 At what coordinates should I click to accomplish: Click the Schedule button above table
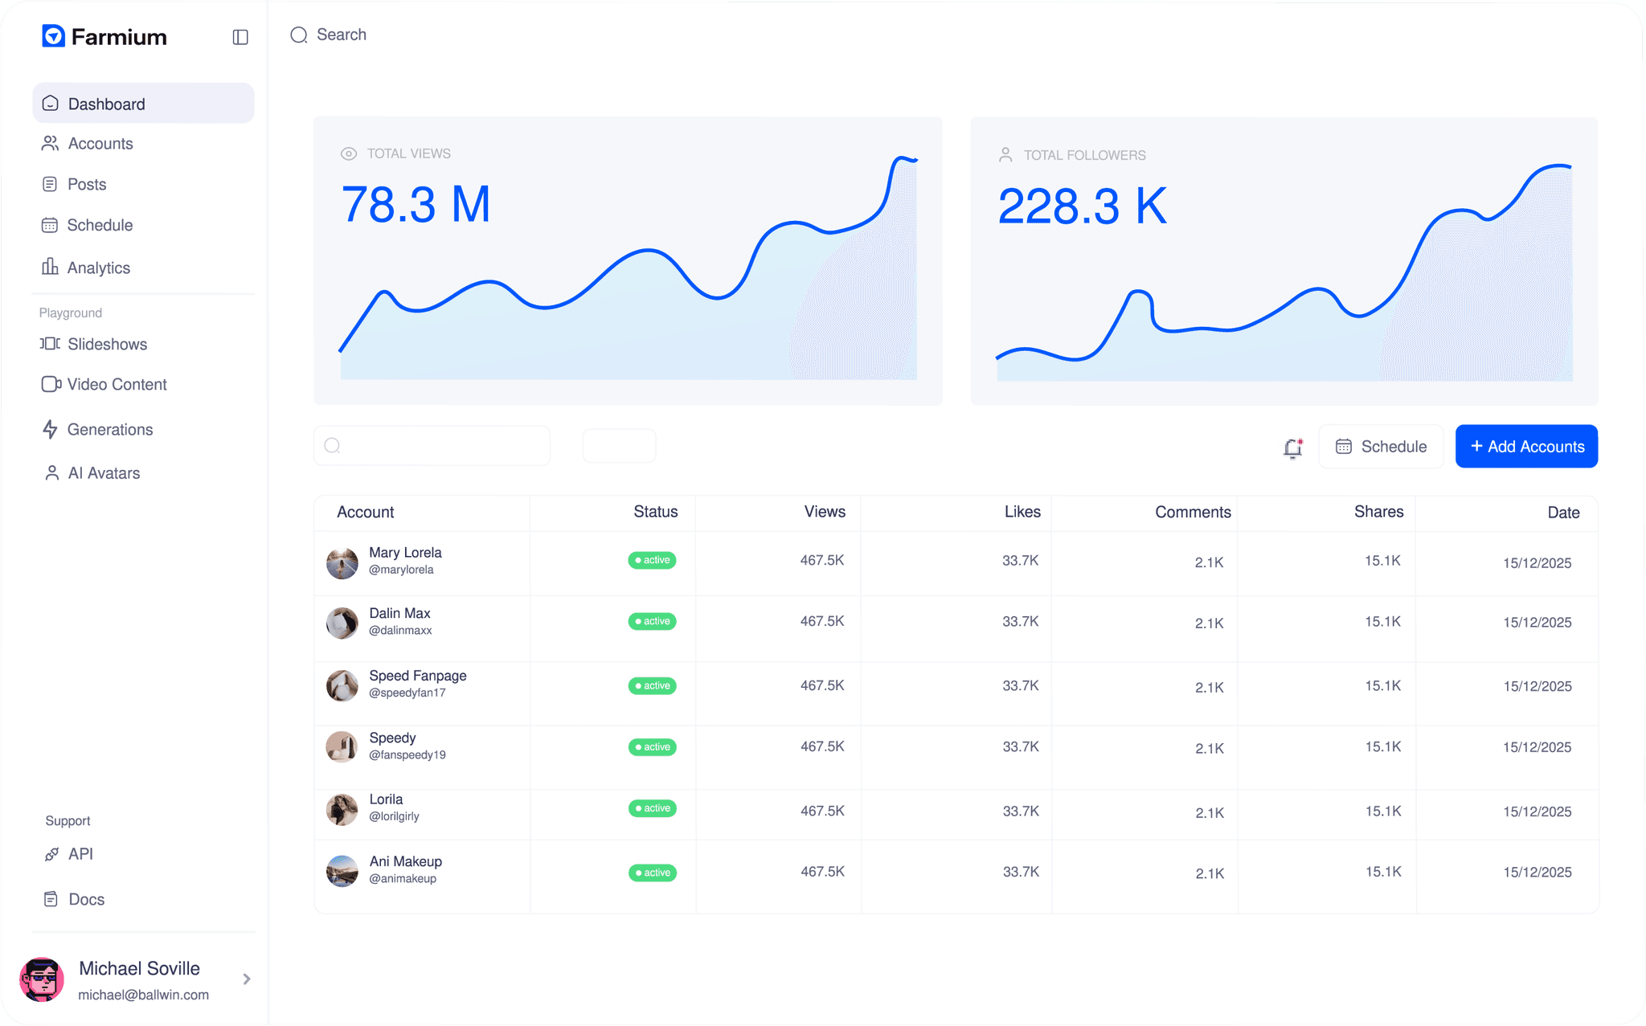pyautogui.click(x=1380, y=446)
